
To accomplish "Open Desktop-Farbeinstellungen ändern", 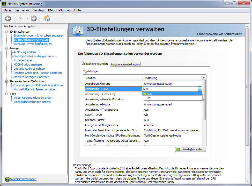I will pos(35,56).
